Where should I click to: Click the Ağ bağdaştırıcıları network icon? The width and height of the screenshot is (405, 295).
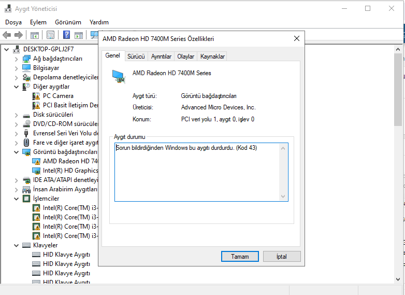[x=26, y=59]
